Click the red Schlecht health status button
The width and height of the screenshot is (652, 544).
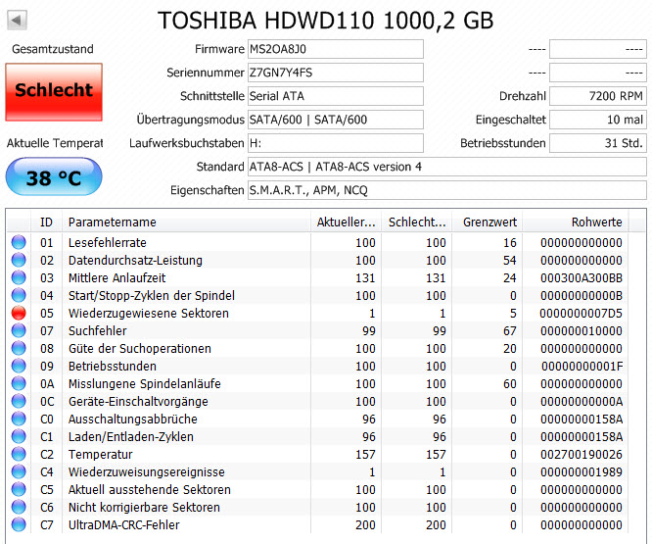point(54,92)
